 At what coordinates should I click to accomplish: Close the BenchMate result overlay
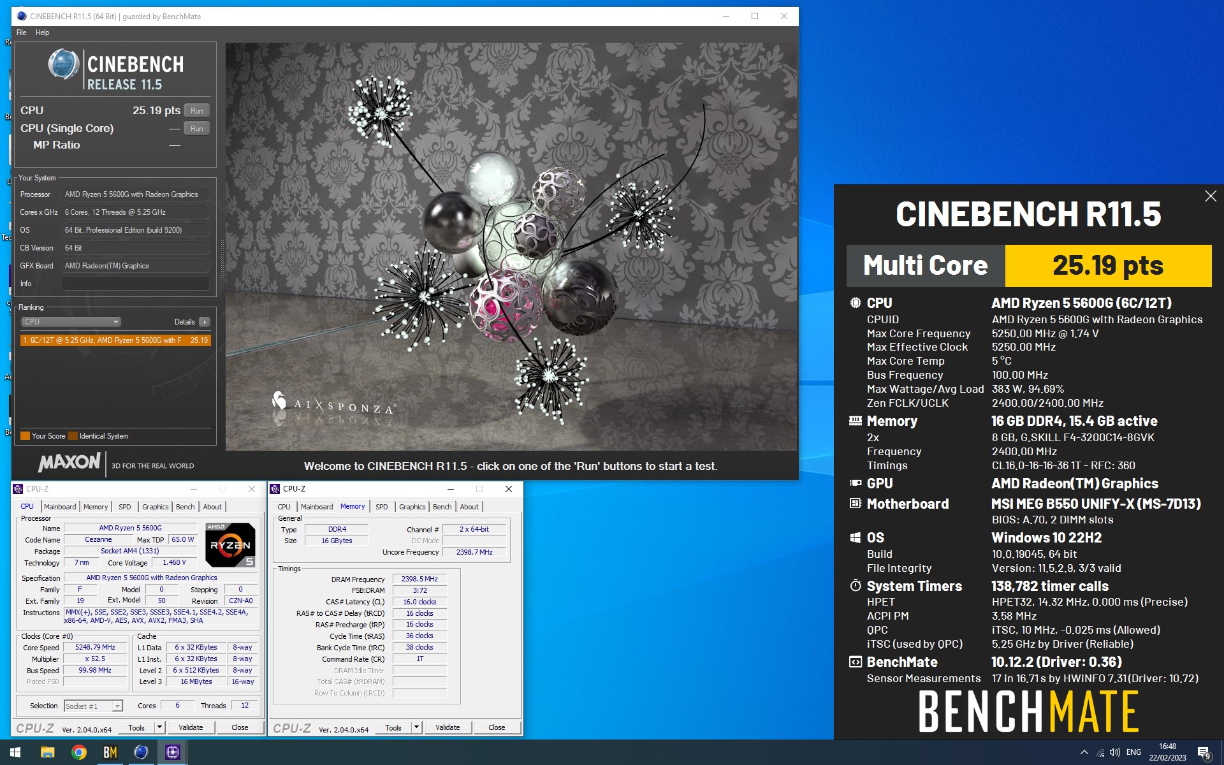click(x=1211, y=196)
